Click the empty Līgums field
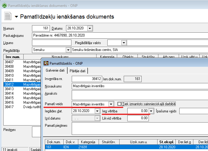Viewport: 208px width, 151px height. [x=52, y=43]
